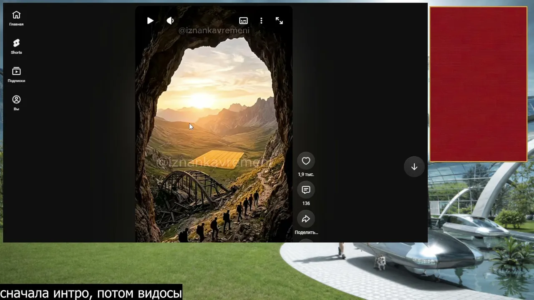Click the Подписки label in sidebar

click(x=16, y=81)
